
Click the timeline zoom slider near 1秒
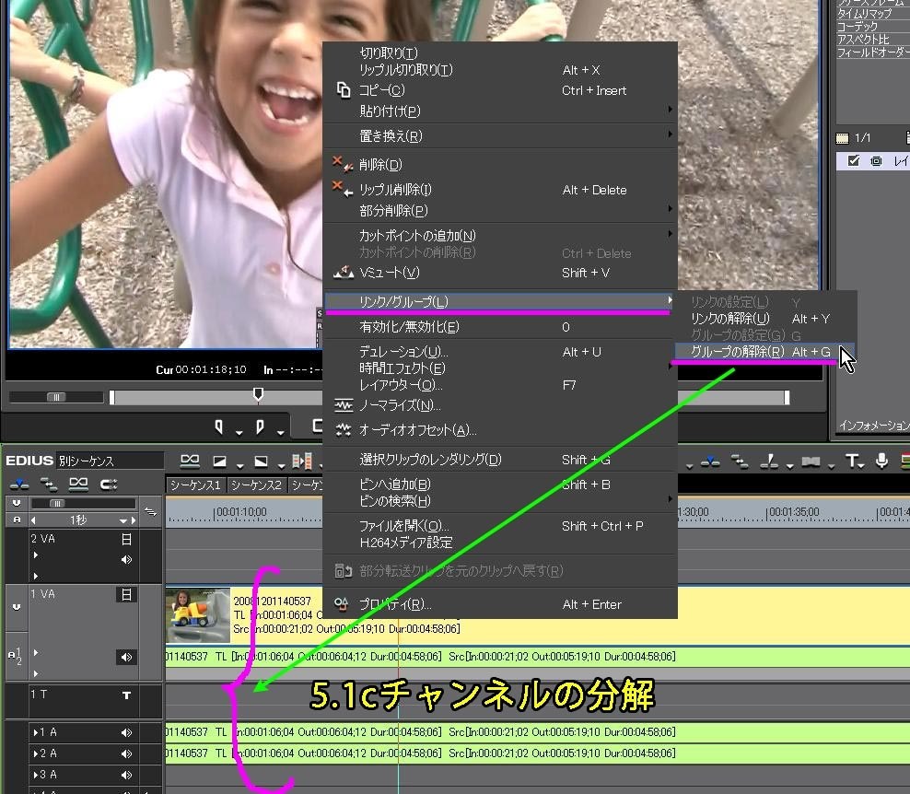[x=56, y=503]
